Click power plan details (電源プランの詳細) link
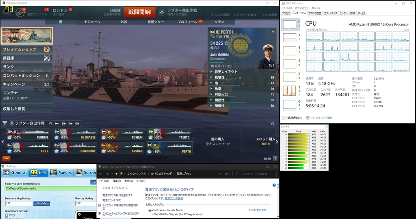 (174, 198)
